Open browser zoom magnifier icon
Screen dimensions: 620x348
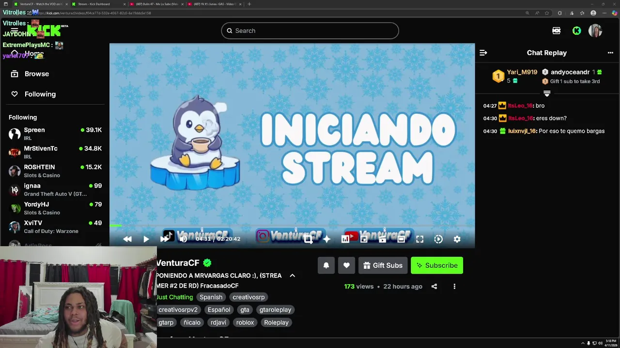click(527, 13)
